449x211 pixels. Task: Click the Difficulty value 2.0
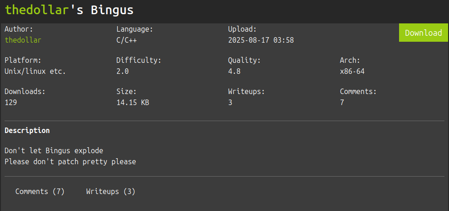[x=122, y=71]
